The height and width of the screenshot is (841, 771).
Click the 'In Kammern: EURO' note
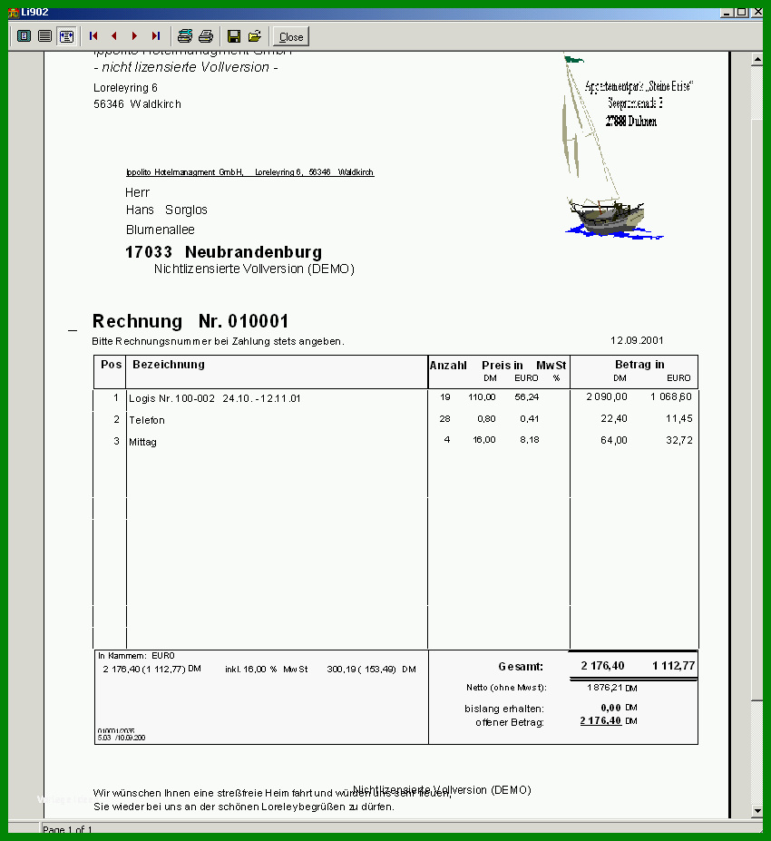coord(136,655)
